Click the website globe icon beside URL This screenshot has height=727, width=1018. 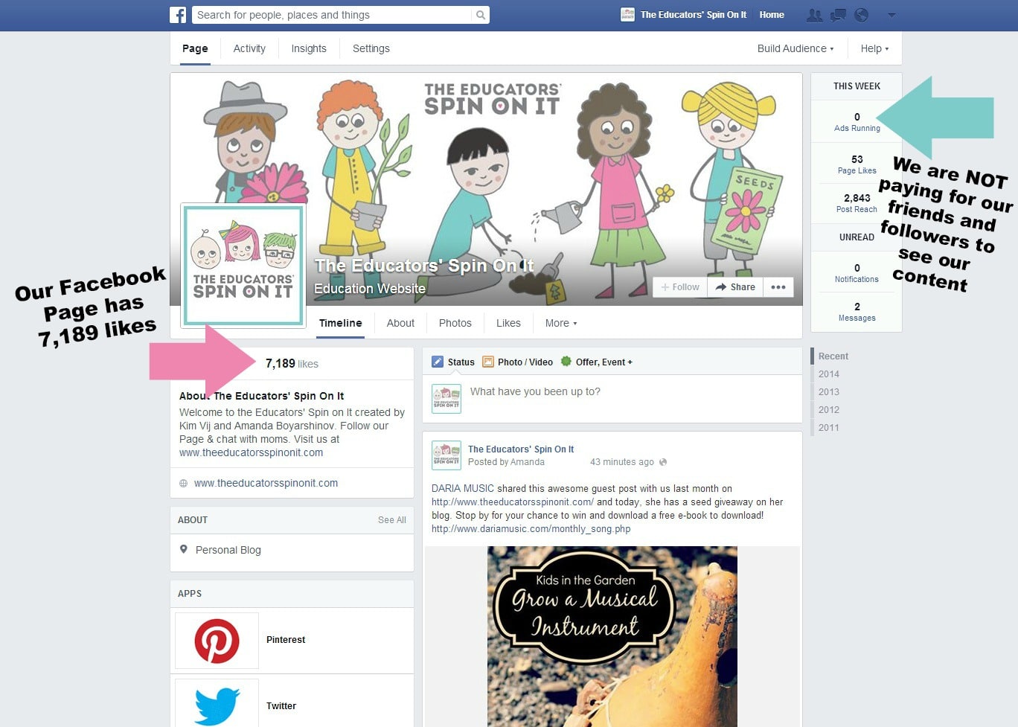tap(183, 484)
